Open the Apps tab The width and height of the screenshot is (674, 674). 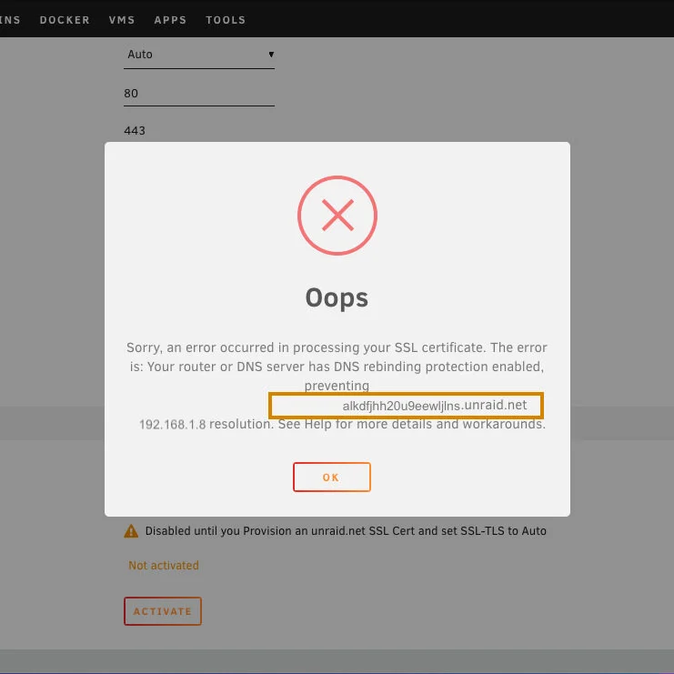170,20
